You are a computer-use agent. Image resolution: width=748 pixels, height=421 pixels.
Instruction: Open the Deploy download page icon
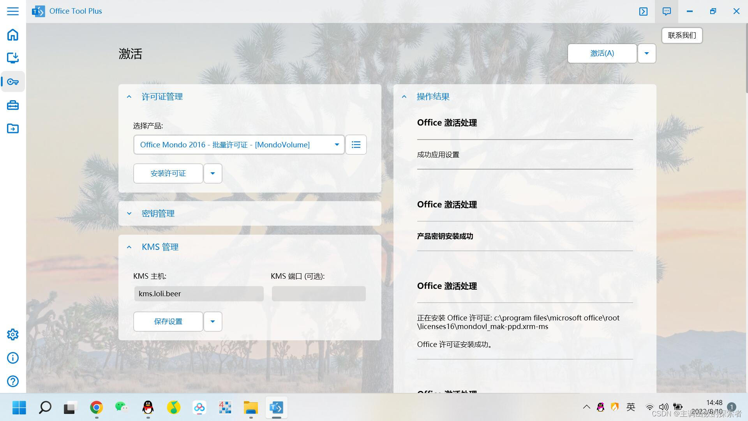13,58
